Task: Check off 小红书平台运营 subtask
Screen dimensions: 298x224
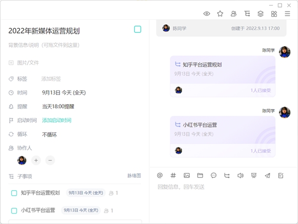Action: tap(14, 211)
